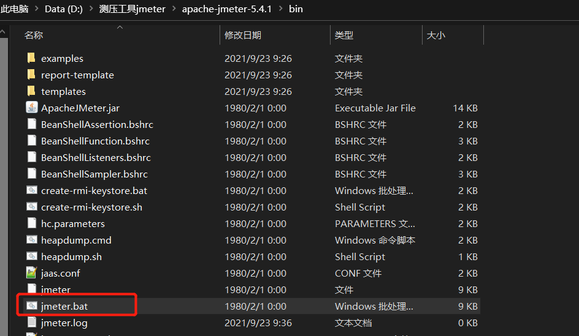Viewport: 579px width, 336px height.
Task: Select the file named jaas.conf
Action: 61,274
